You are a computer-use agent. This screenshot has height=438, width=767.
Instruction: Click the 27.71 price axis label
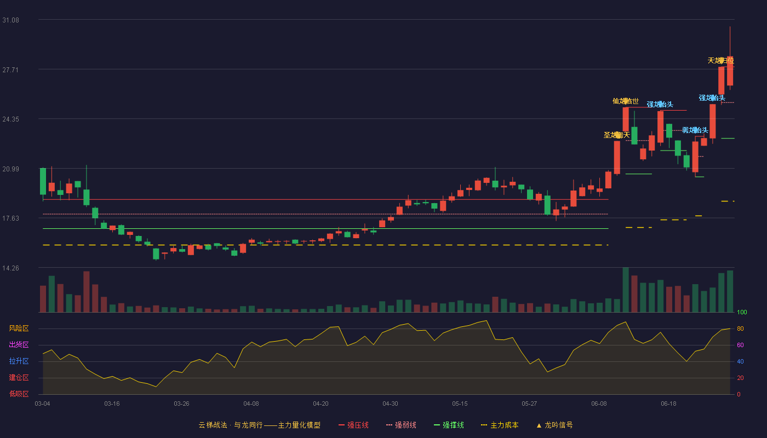click(x=10, y=70)
